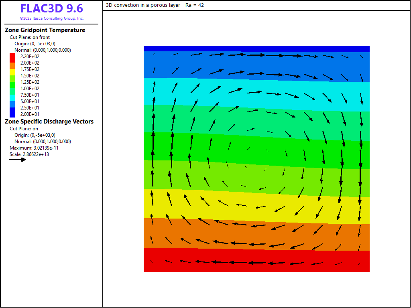411x308 pixels.
Task: Click the red temperature band at plot bottom
Action: click(x=257, y=267)
